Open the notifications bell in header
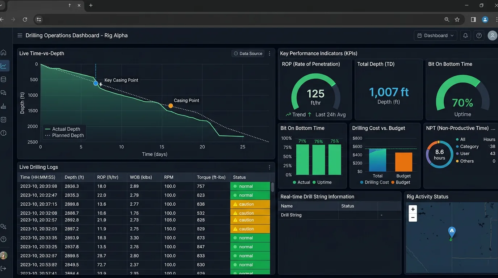 (x=465, y=35)
